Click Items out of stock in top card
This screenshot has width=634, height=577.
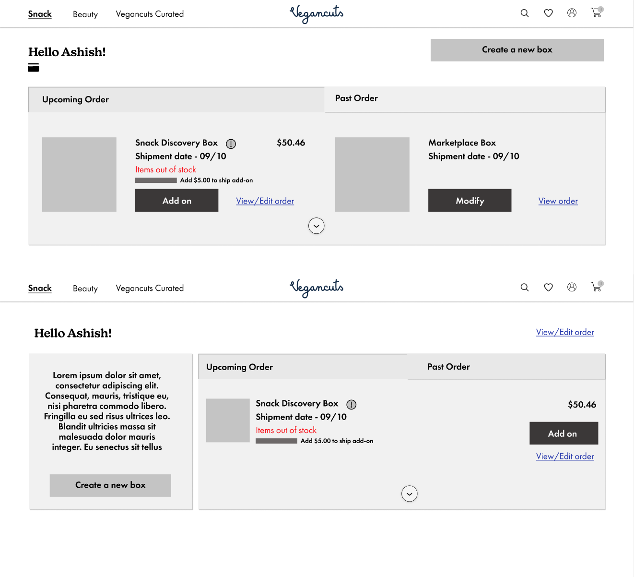165,169
